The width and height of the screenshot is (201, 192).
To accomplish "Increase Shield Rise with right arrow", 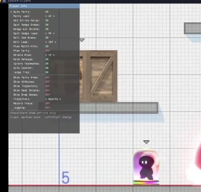I will click(x=54, y=55).
